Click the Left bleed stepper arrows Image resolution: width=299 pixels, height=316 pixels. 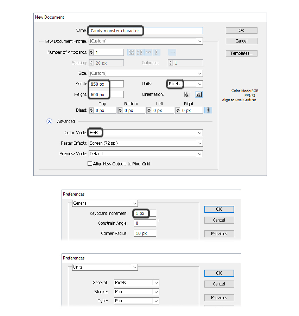tap(149, 110)
